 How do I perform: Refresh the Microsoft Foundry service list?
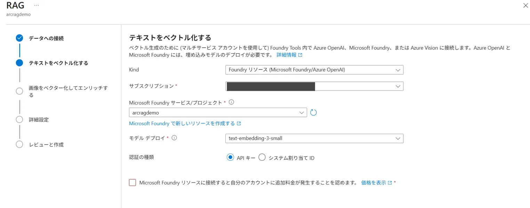[313, 112]
